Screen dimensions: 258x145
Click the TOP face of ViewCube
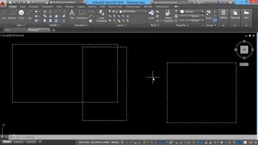click(244, 50)
